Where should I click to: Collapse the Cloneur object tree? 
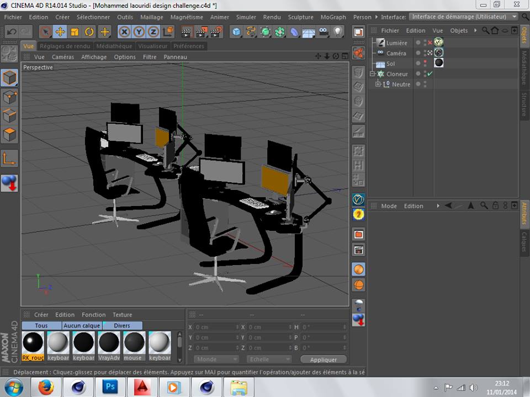[x=373, y=74]
